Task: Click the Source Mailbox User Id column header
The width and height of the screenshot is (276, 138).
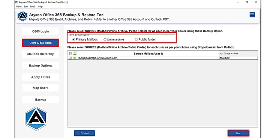Action: pyautogui.click(x=148, y=54)
